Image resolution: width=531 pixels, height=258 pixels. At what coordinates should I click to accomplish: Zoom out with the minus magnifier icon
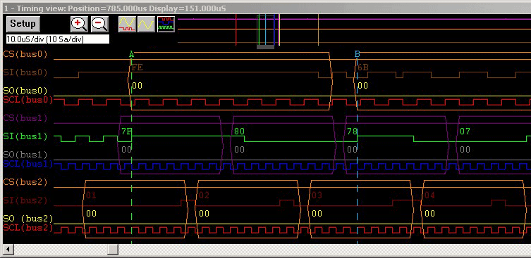[99, 24]
